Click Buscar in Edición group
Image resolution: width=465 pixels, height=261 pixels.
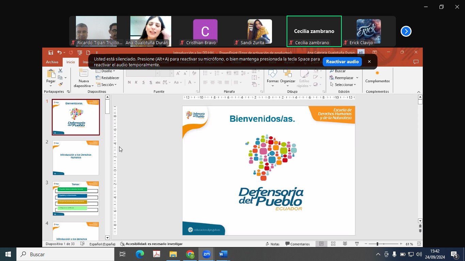point(337,71)
